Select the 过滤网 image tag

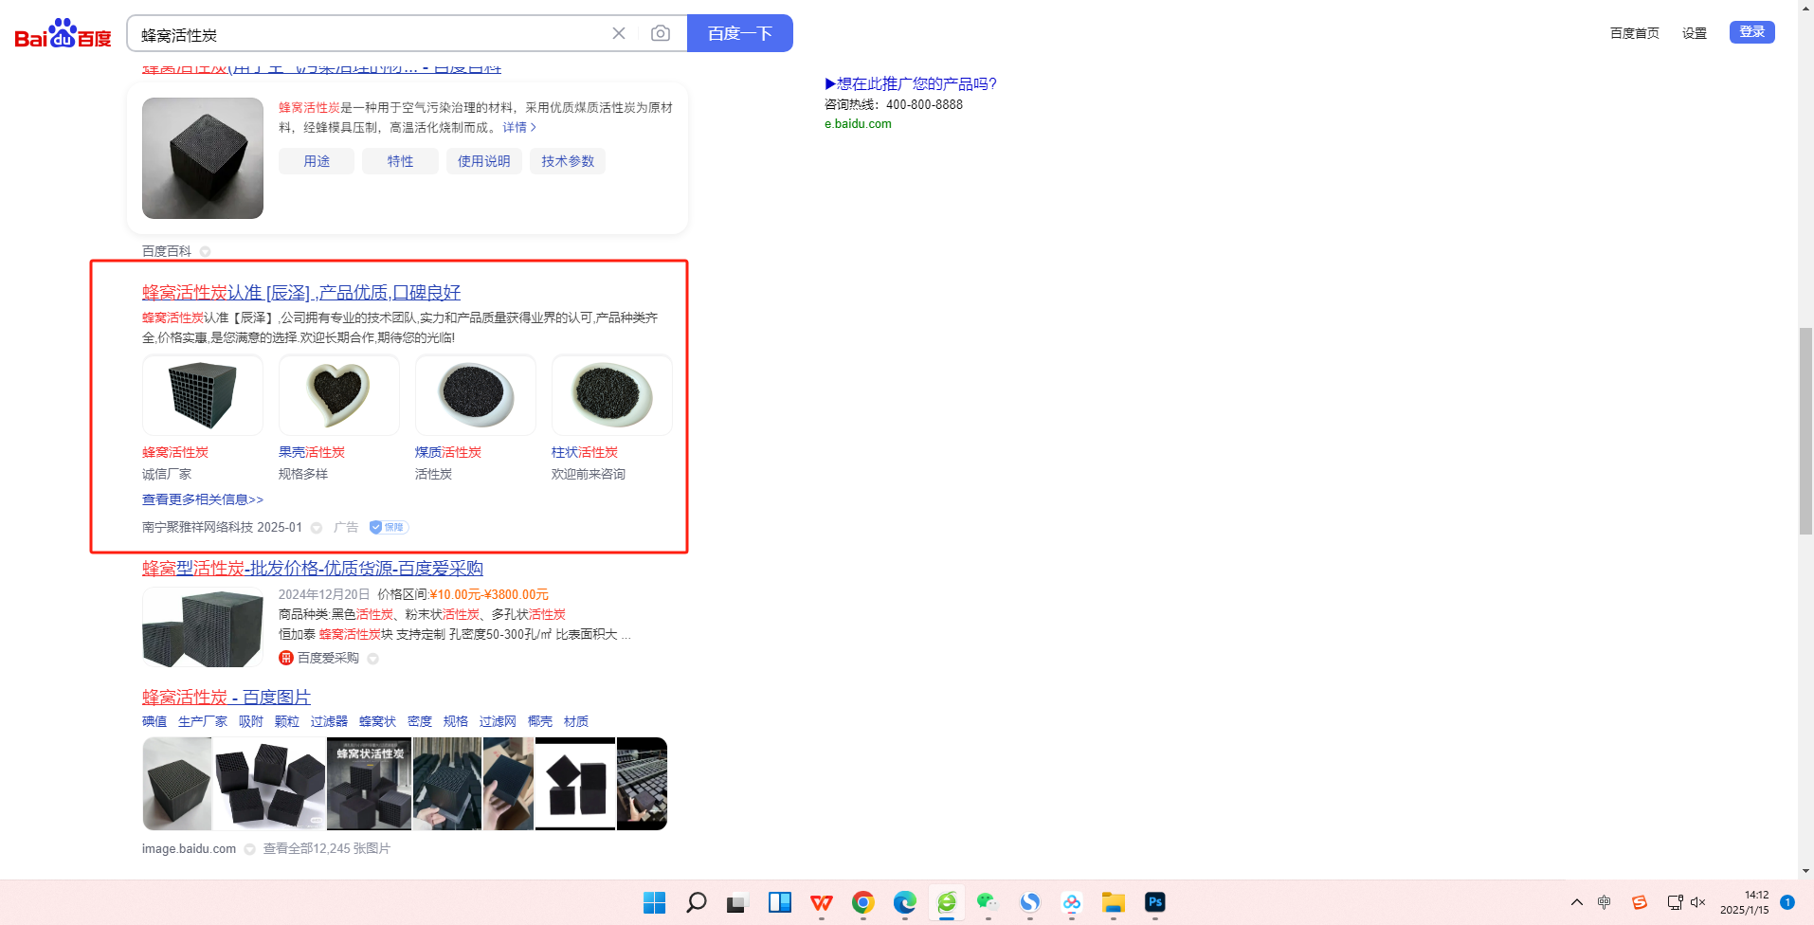(498, 722)
